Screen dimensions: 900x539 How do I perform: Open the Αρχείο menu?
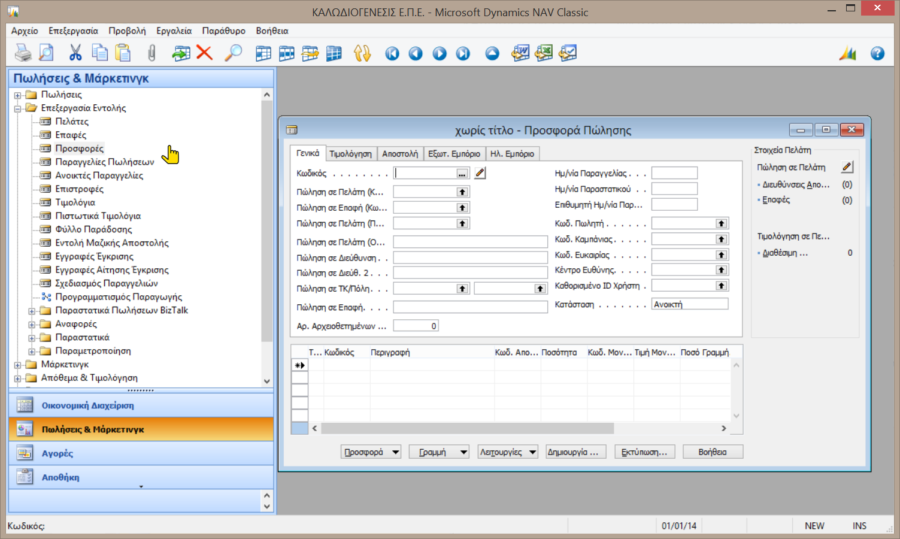[x=25, y=31]
